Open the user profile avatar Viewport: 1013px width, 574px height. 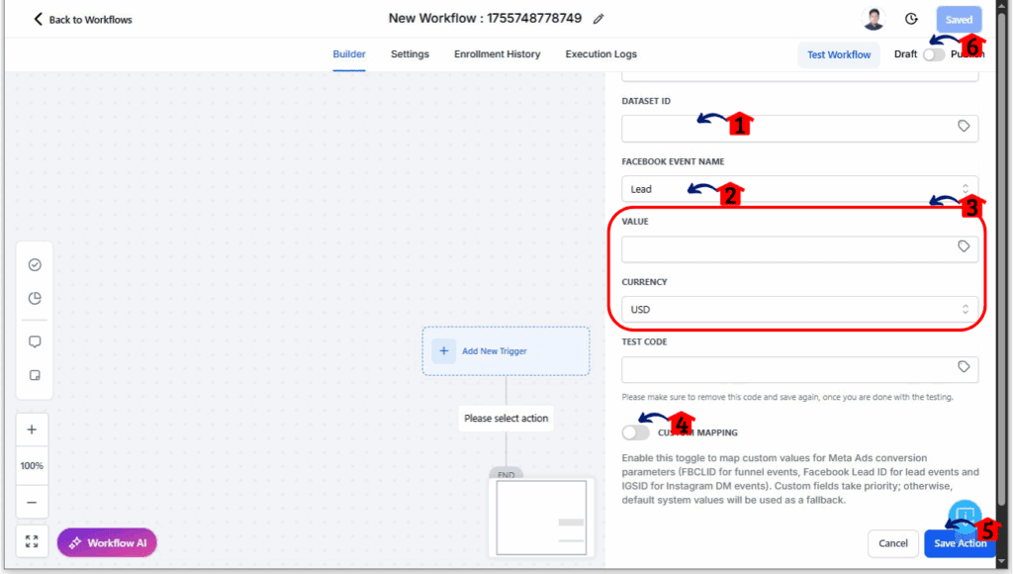tap(874, 19)
